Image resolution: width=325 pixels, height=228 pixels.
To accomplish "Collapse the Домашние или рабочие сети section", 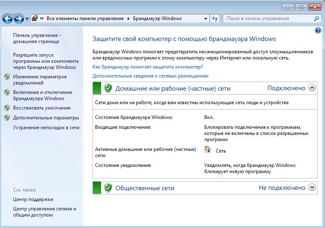I will point(312,87).
